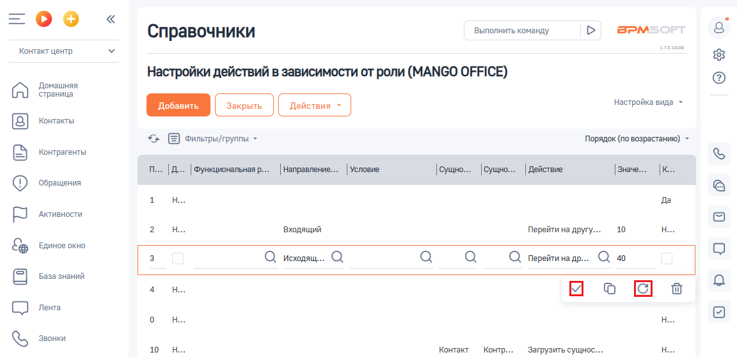Image resolution: width=737 pixels, height=357 pixels.
Task: Open the notifications bell icon
Action: click(x=718, y=280)
